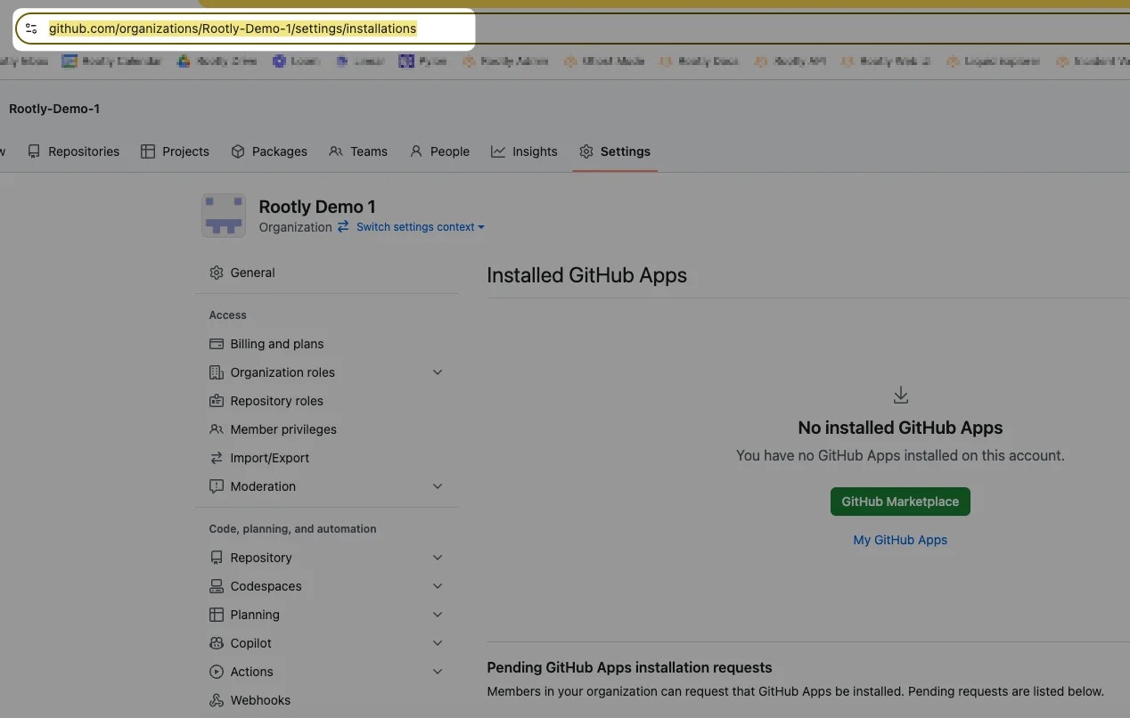
Task: Click the General gear icon in sidebar
Action: (x=217, y=273)
